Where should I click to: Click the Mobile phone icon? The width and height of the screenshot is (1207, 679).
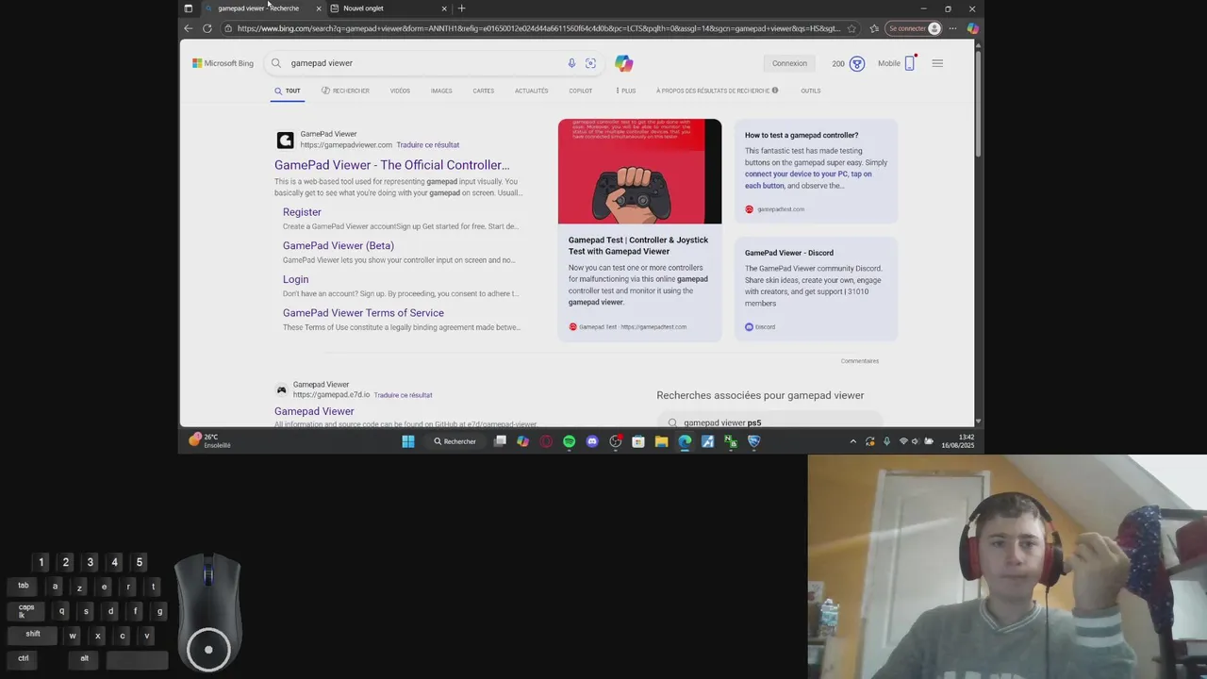click(909, 63)
